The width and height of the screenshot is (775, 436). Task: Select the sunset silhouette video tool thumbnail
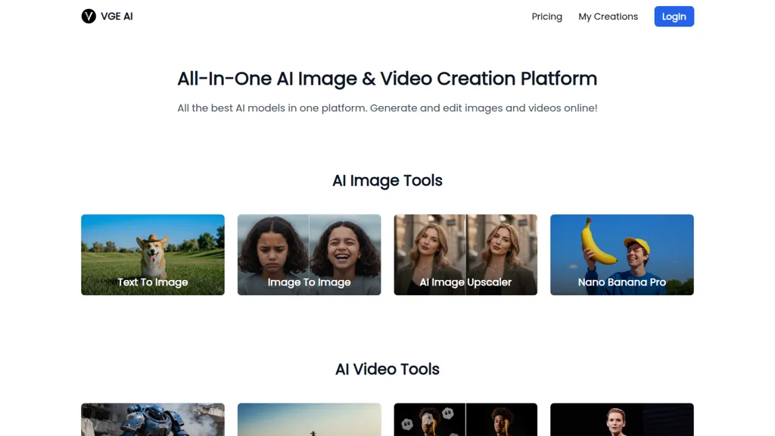(x=309, y=419)
